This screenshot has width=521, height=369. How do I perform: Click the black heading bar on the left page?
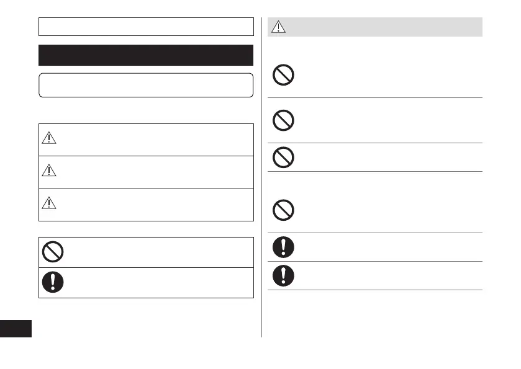146,55
